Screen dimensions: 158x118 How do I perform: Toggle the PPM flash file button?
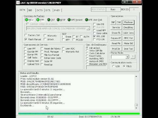(x=40, y=20)
